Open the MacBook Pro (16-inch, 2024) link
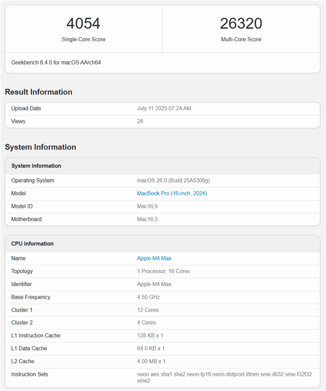The height and width of the screenshot is (391, 326). pyautogui.click(x=172, y=194)
